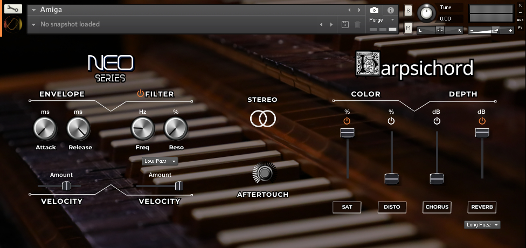The image size is (526, 248).
Task: Click the Tune knob
Action: [x=426, y=13]
